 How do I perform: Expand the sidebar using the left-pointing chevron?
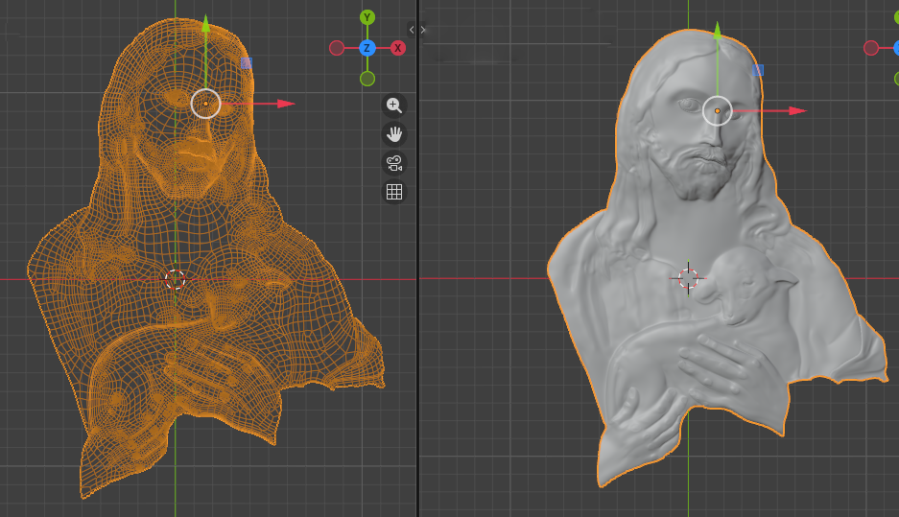[x=412, y=30]
